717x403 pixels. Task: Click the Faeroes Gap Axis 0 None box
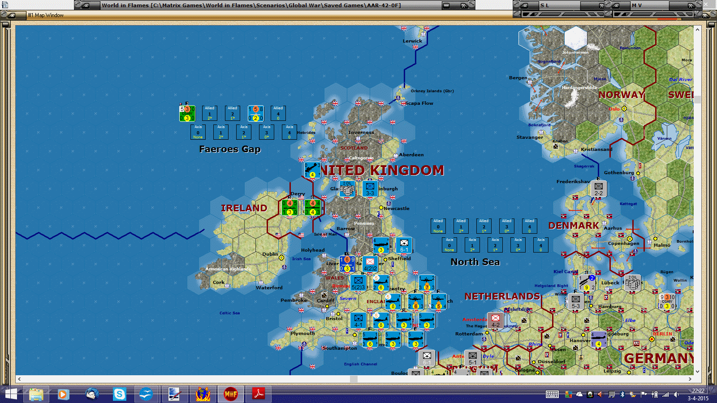(x=198, y=132)
